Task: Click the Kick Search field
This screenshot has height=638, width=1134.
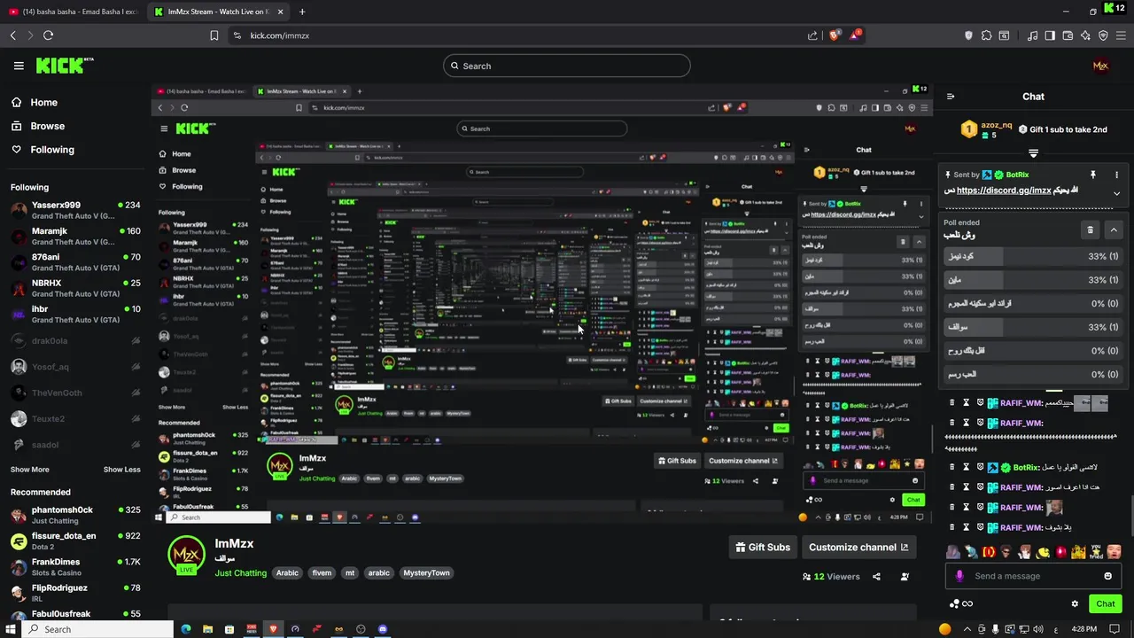Action: click(x=567, y=66)
